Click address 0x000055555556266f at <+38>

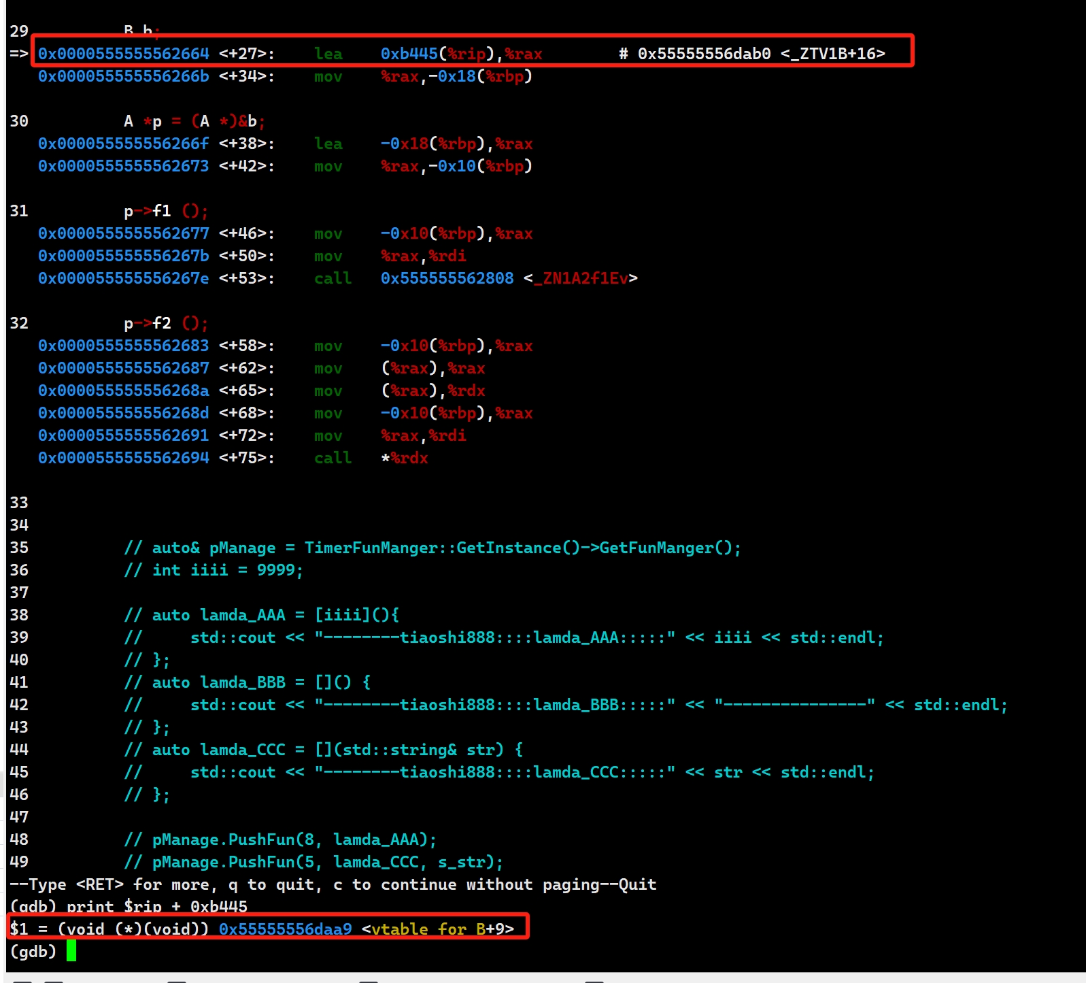124,144
